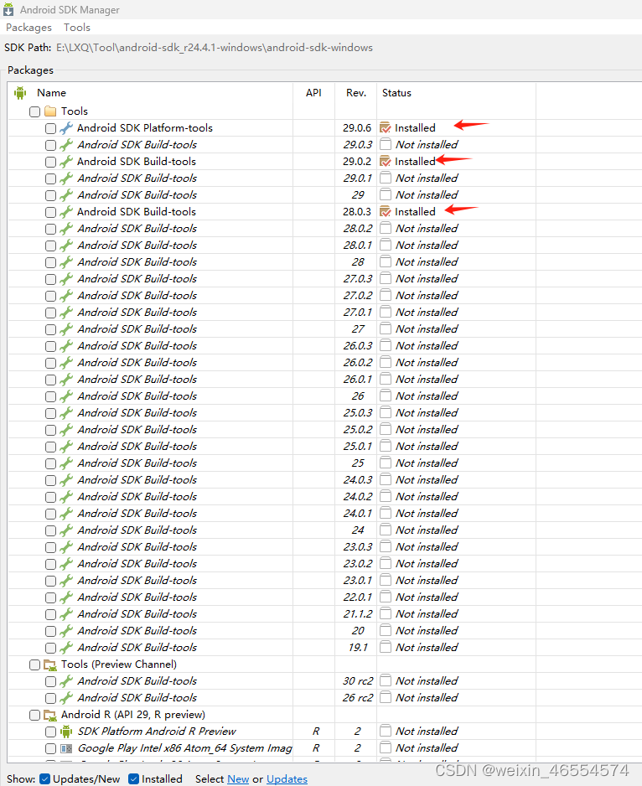Select the Android R (API 29, R preview) group
Image resolution: width=642 pixels, height=786 pixels.
point(133,714)
